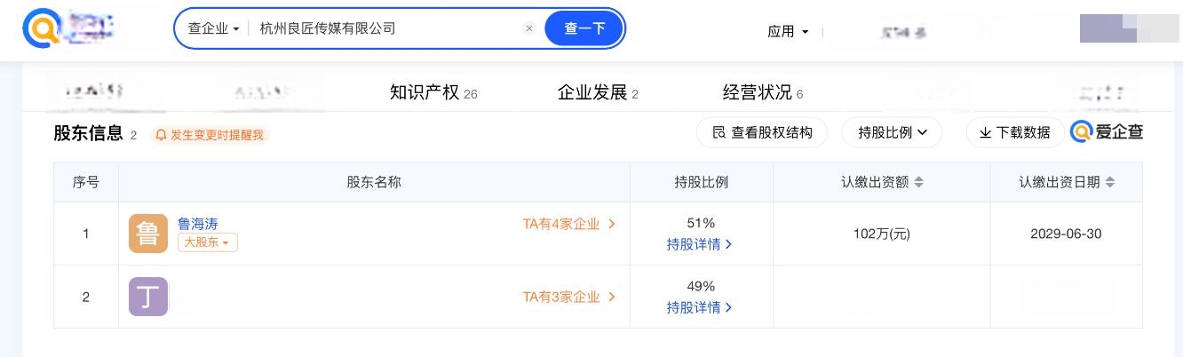Switch to the 企业发展 tab
The height and width of the screenshot is (357, 1183).
(598, 92)
